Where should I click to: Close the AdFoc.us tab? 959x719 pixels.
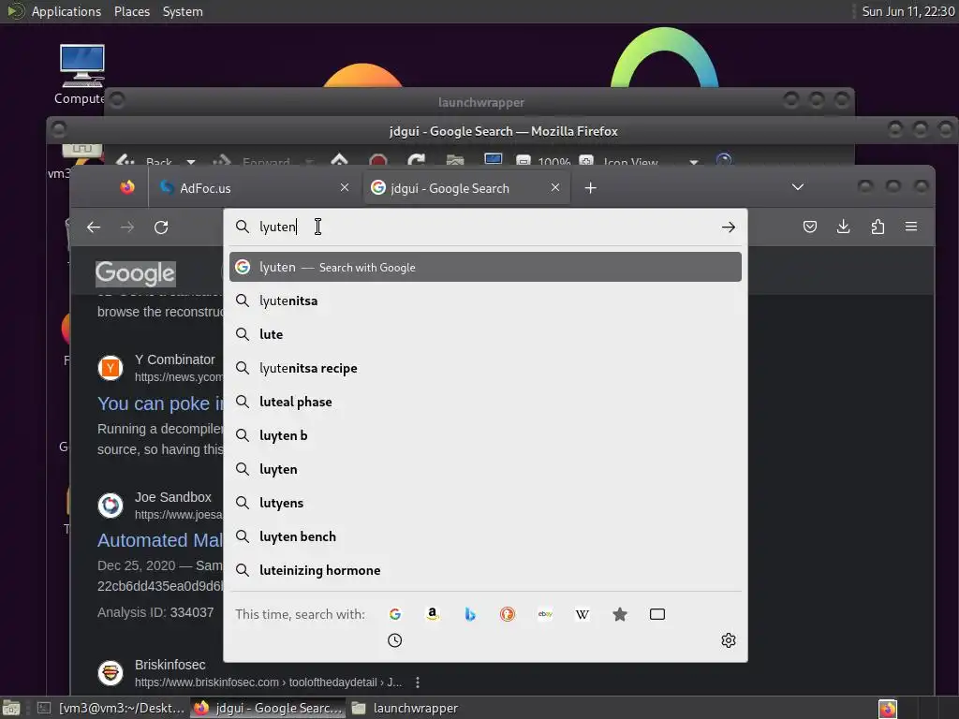345,187
